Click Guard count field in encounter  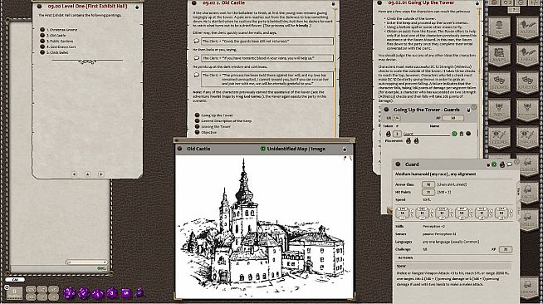click(x=397, y=134)
